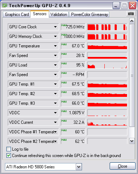The width and height of the screenshot is (138, 174).
Task: Close the GPU-Z window with the X
Action: click(132, 5)
